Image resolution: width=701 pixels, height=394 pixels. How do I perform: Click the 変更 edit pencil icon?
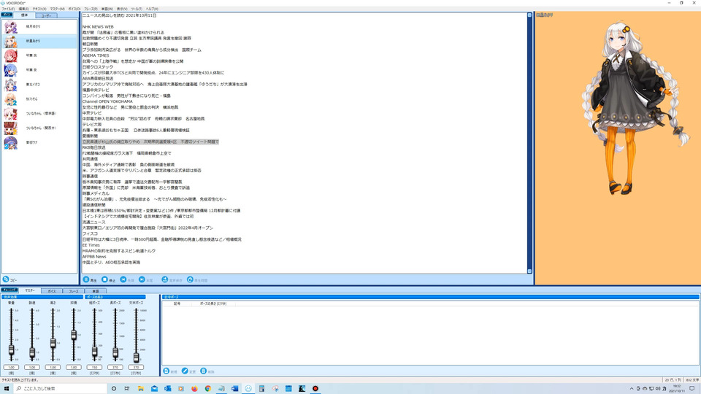[185, 371]
